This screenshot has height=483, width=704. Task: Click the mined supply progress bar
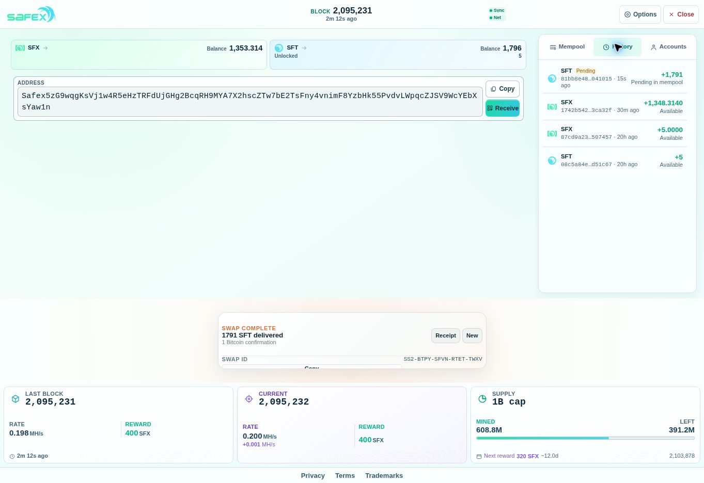tap(585, 438)
